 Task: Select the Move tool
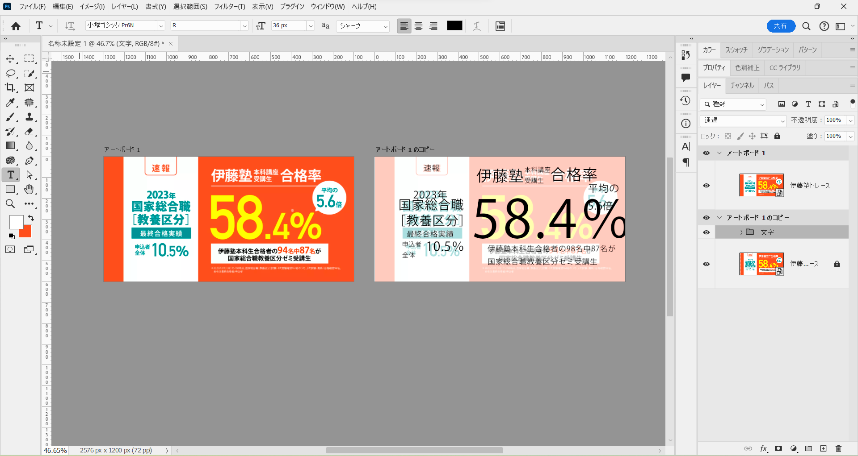point(10,59)
